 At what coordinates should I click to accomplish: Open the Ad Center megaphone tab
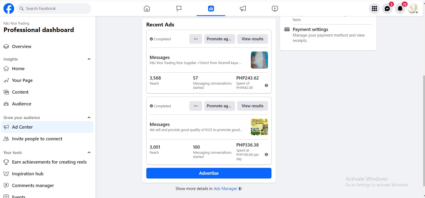point(243,9)
